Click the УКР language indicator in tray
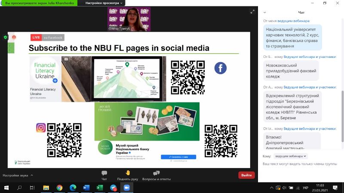This screenshot has width=344, height=193. click(305, 188)
